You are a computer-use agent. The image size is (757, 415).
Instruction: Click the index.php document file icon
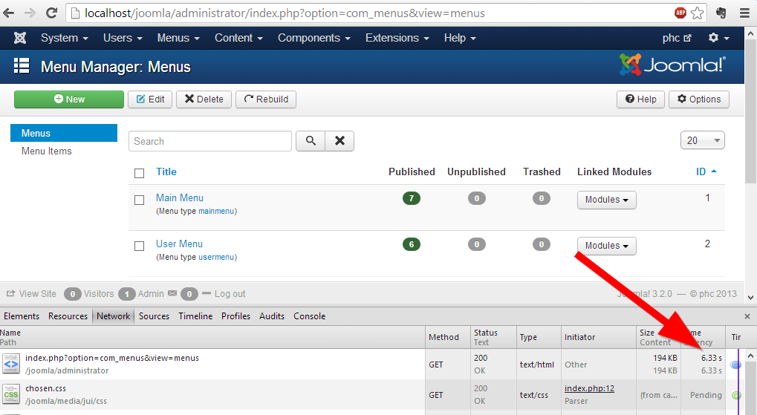tap(10, 364)
